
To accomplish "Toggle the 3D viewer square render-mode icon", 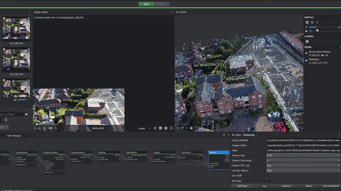I will tap(177, 128).
